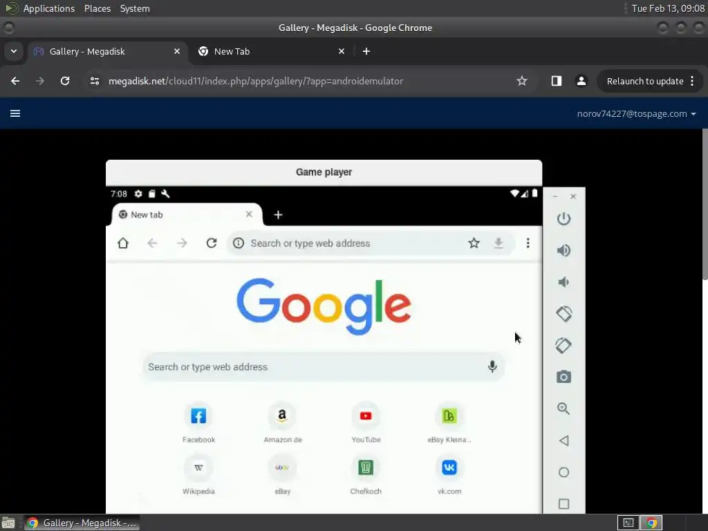Screen dimensions: 708x531
Task: Tap the reload icon in emulated Chrome
Action: point(212,243)
